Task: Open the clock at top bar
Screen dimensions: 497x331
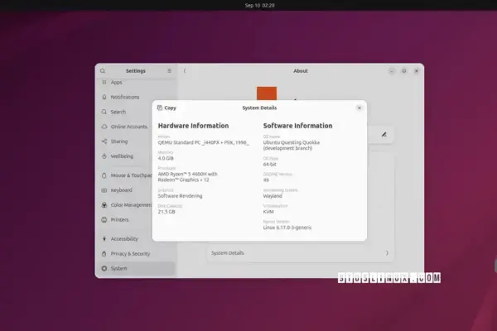Action: tap(259, 6)
